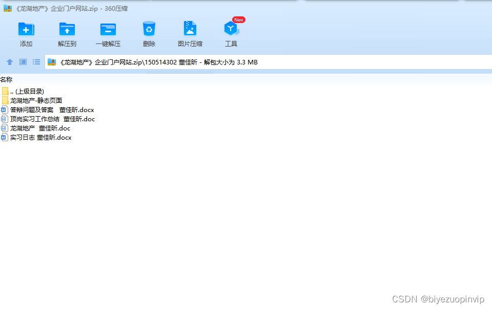Open the 工具 (Tools) icon with New badge
The width and height of the screenshot is (492, 309).
231,29
